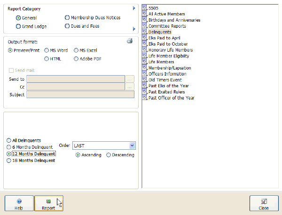
Task: Click the Report button
Action: tap(48, 204)
